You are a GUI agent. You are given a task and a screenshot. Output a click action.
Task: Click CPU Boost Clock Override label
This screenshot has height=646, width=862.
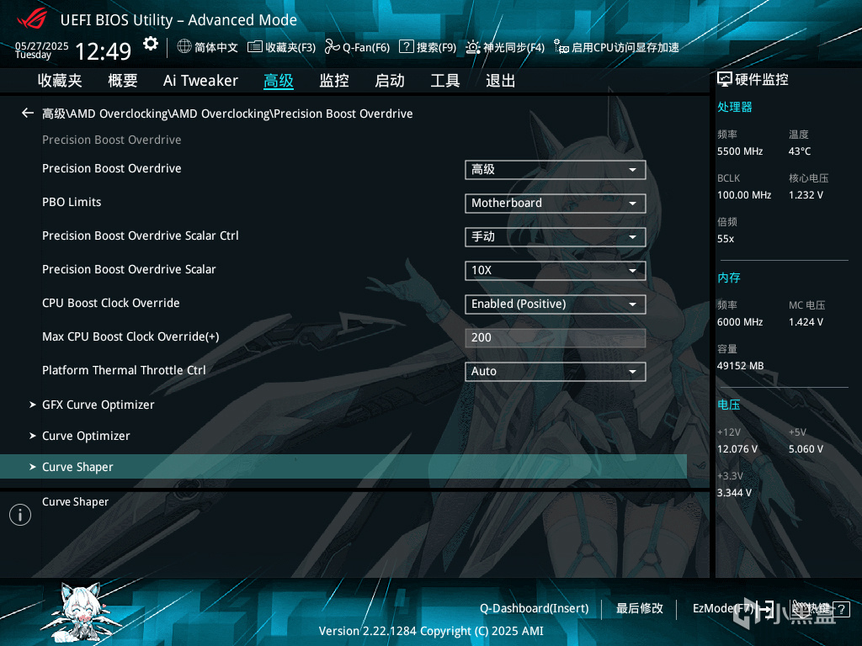(x=111, y=303)
